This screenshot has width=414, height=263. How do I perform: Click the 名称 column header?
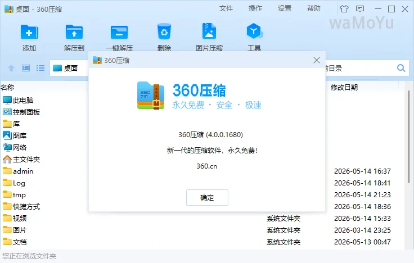(x=7, y=87)
